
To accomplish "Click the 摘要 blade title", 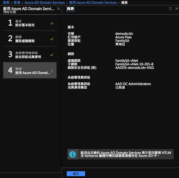I will (70, 9).
